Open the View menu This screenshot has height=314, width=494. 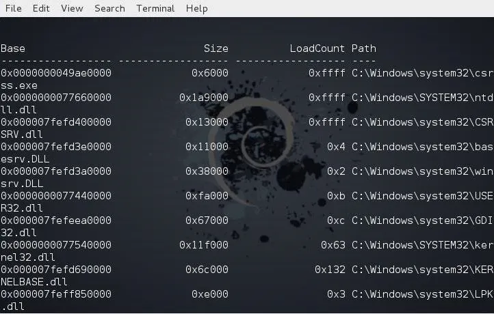click(72, 8)
